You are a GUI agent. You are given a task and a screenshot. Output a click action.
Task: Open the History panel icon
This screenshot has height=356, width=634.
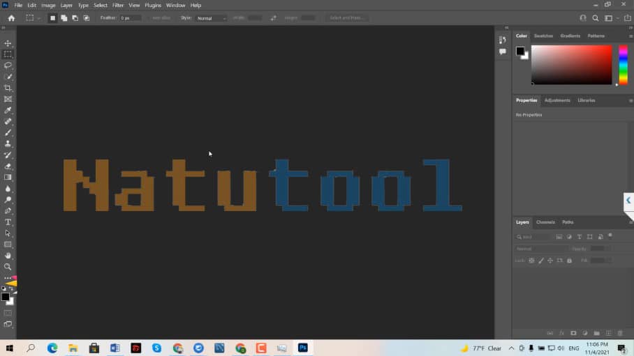click(x=502, y=40)
